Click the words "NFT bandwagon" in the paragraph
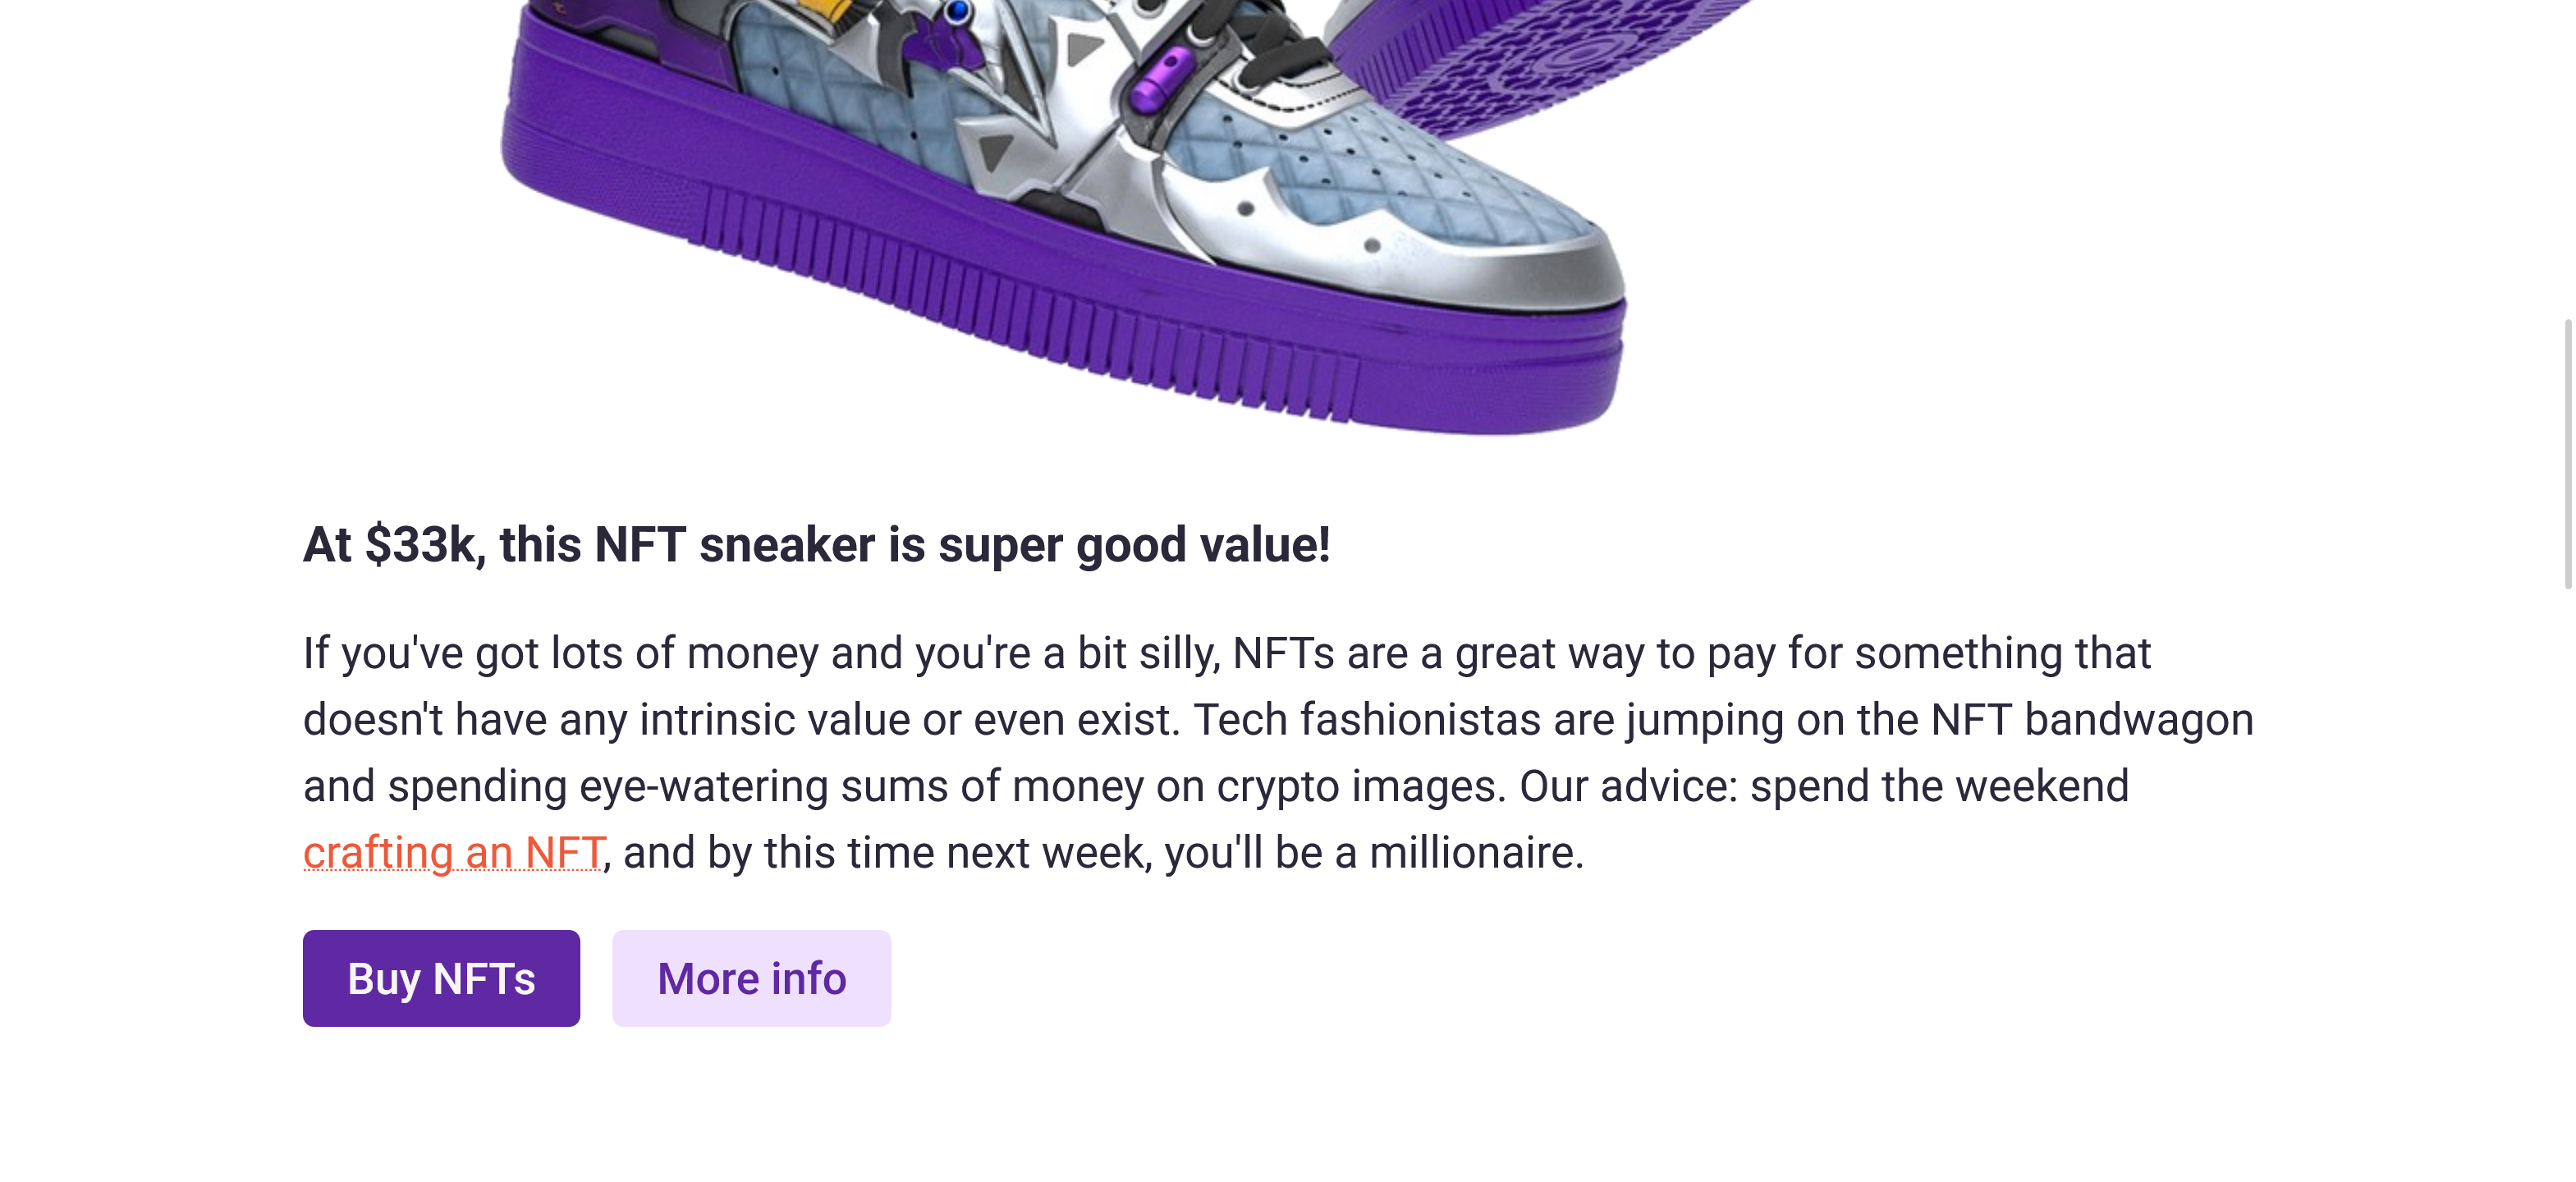 [x=2091, y=720]
